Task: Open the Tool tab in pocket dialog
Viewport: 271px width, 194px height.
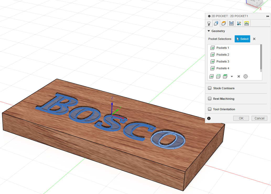Action: tap(209, 23)
